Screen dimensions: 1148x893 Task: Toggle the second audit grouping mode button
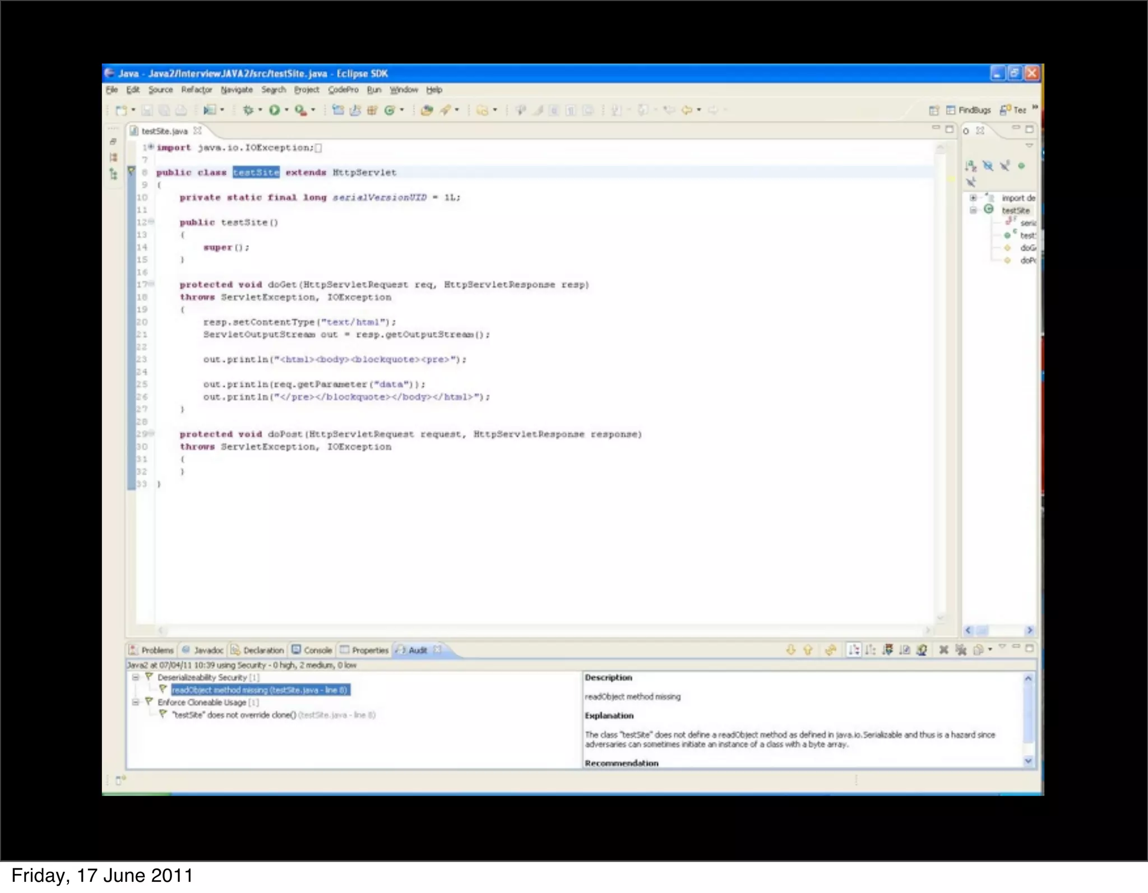coord(870,650)
